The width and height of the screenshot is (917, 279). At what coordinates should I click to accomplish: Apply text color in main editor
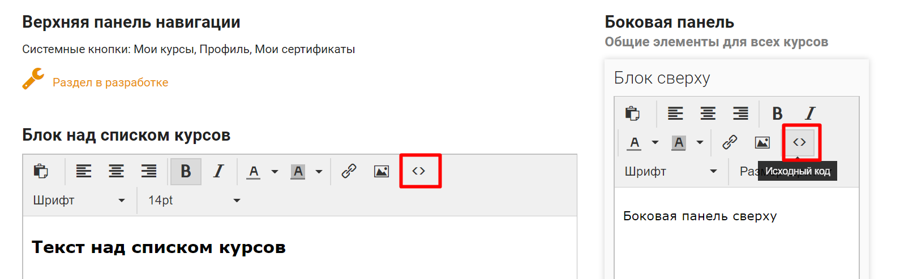tap(254, 172)
